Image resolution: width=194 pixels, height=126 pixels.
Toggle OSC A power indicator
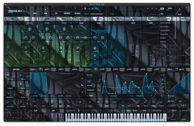23,19
